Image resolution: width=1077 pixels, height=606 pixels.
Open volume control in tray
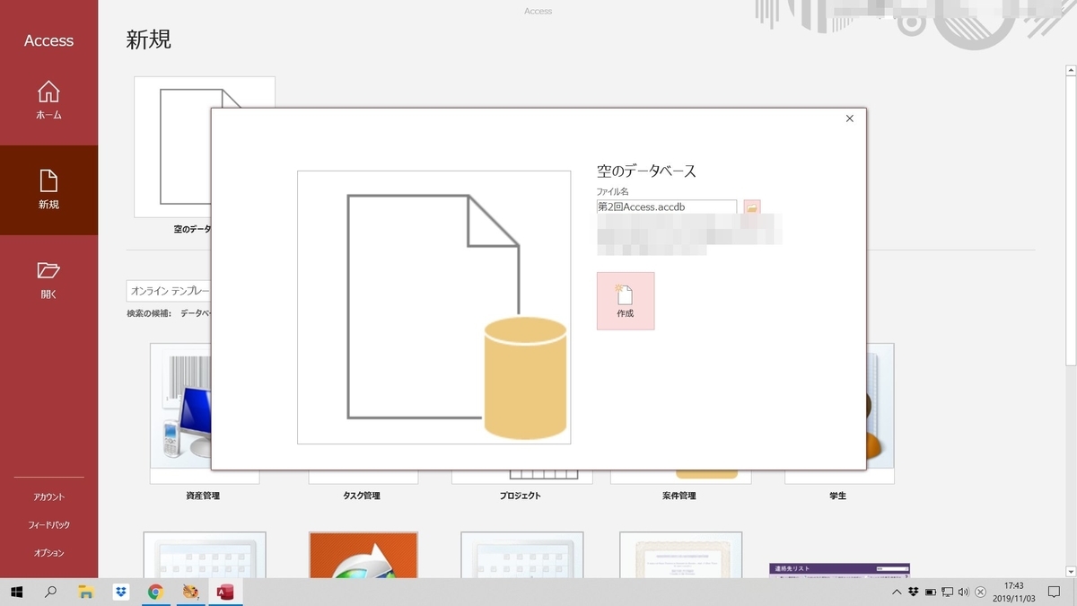[x=963, y=592]
